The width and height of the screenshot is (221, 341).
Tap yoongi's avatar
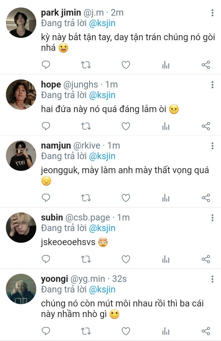(21, 289)
